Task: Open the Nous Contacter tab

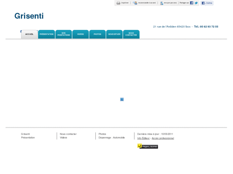Action: coord(131,34)
